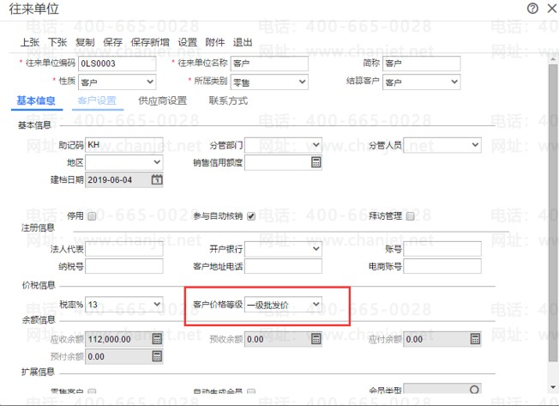
Task: Open the 地区 dropdown
Action: point(157,162)
